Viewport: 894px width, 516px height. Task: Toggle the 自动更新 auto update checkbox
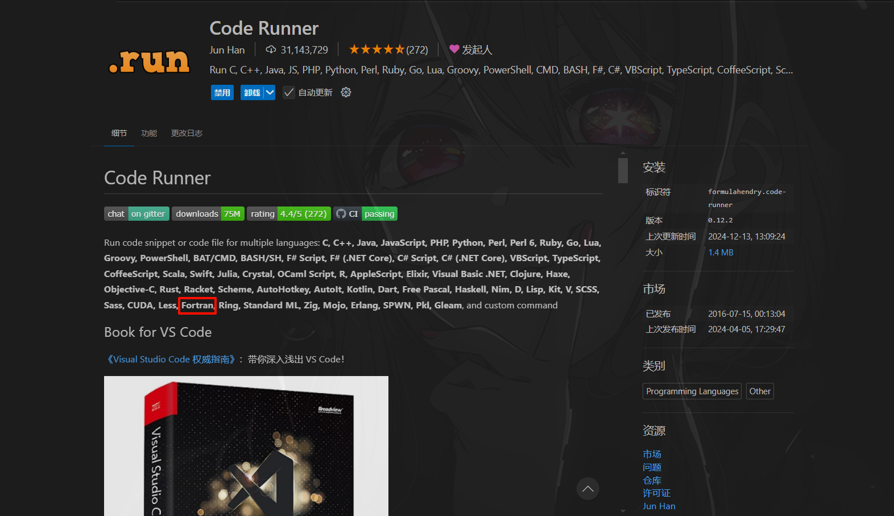(289, 93)
